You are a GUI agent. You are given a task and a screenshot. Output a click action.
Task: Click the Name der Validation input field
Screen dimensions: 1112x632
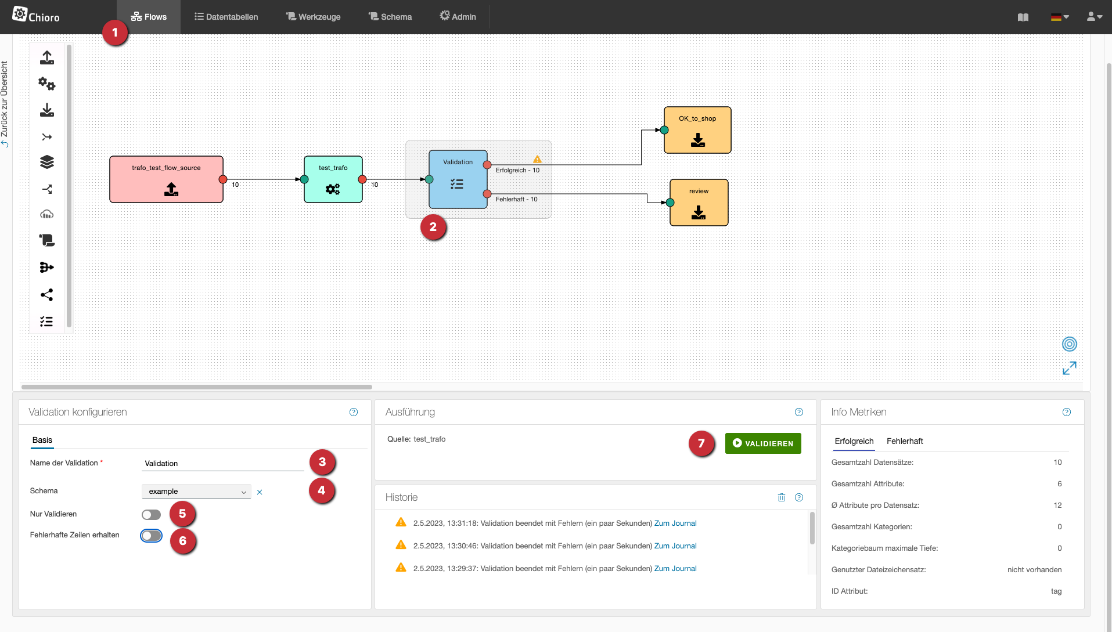pyautogui.click(x=222, y=463)
